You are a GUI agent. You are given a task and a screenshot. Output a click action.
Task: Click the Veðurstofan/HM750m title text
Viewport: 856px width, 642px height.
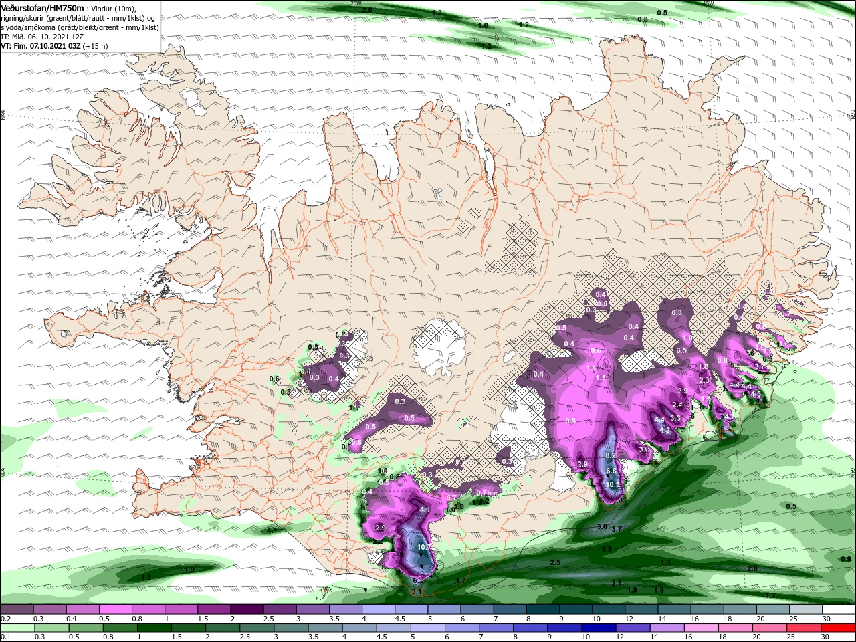click(42, 7)
